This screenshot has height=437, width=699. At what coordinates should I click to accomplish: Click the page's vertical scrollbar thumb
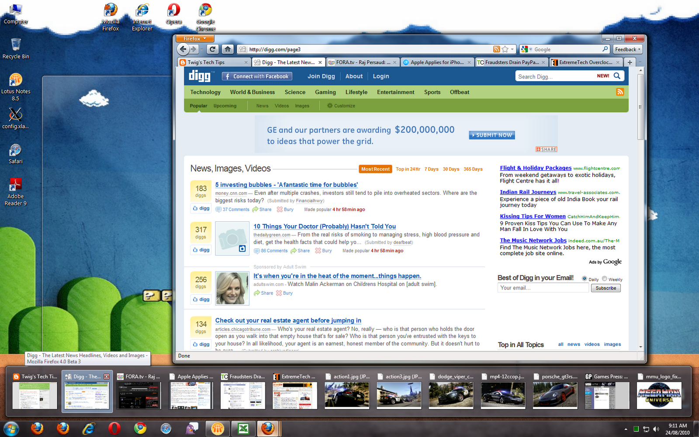click(x=640, y=107)
